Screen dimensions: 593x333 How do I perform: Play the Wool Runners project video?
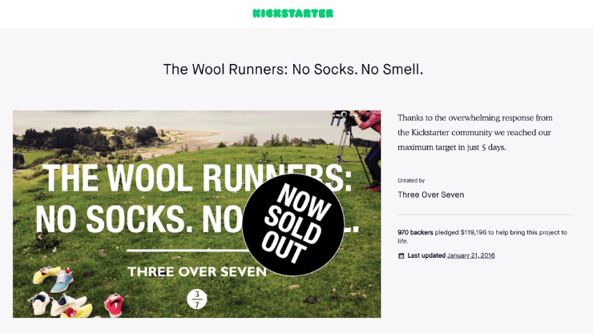(x=196, y=214)
